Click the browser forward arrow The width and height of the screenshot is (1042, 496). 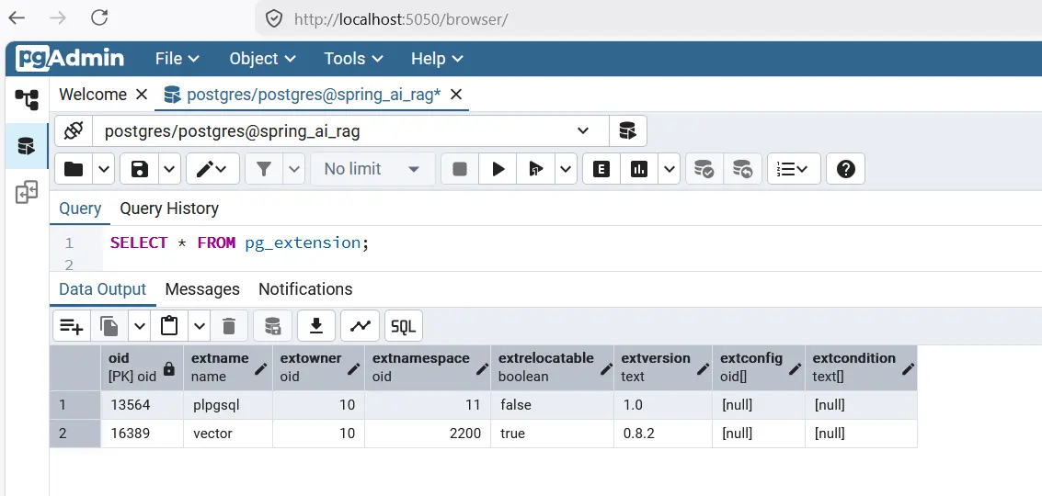[x=58, y=18]
